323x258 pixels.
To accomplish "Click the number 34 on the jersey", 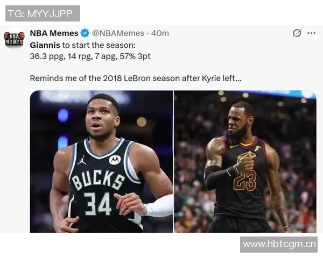I will pos(99,204).
